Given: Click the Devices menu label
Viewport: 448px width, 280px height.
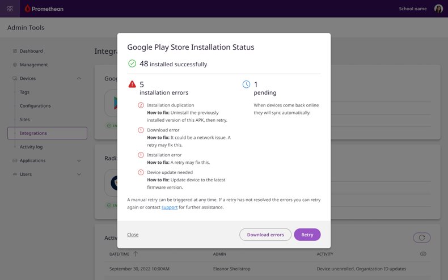Looking at the screenshot, I should [28, 79].
